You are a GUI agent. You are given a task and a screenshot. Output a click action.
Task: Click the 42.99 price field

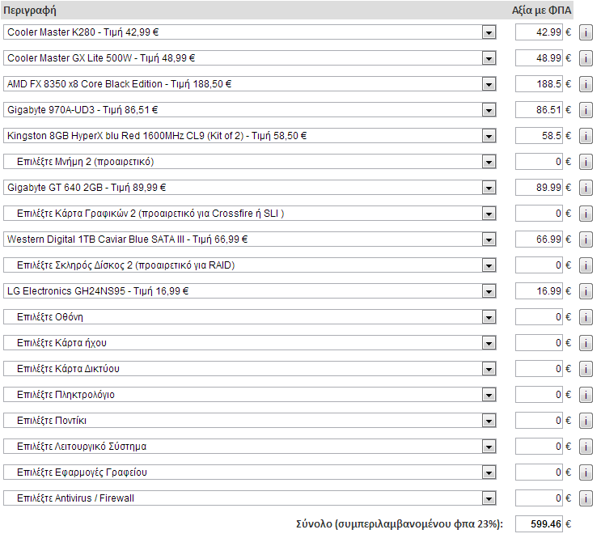tap(539, 32)
